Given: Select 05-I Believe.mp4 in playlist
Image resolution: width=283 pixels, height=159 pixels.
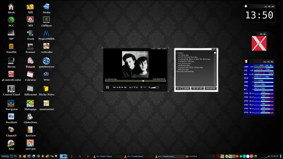Looking at the screenshot, I should click(x=185, y=63).
